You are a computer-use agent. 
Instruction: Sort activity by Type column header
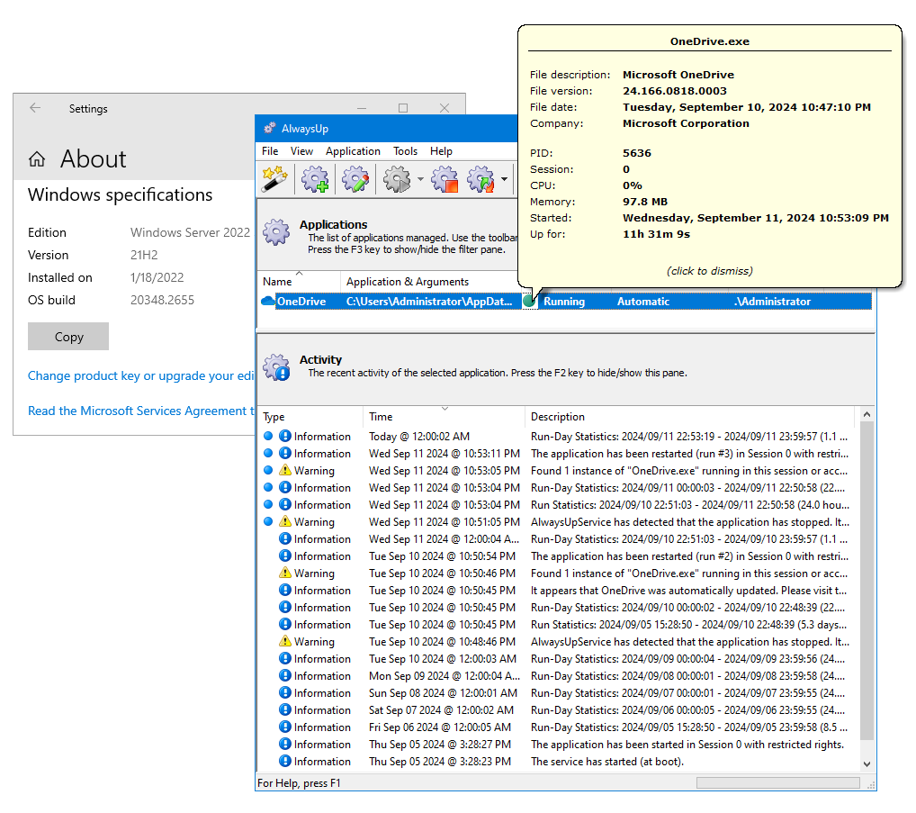pyautogui.click(x=310, y=417)
